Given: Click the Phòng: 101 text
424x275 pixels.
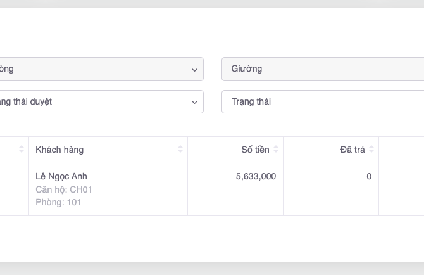Looking at the screenshot, I should [x=58, y=203].
